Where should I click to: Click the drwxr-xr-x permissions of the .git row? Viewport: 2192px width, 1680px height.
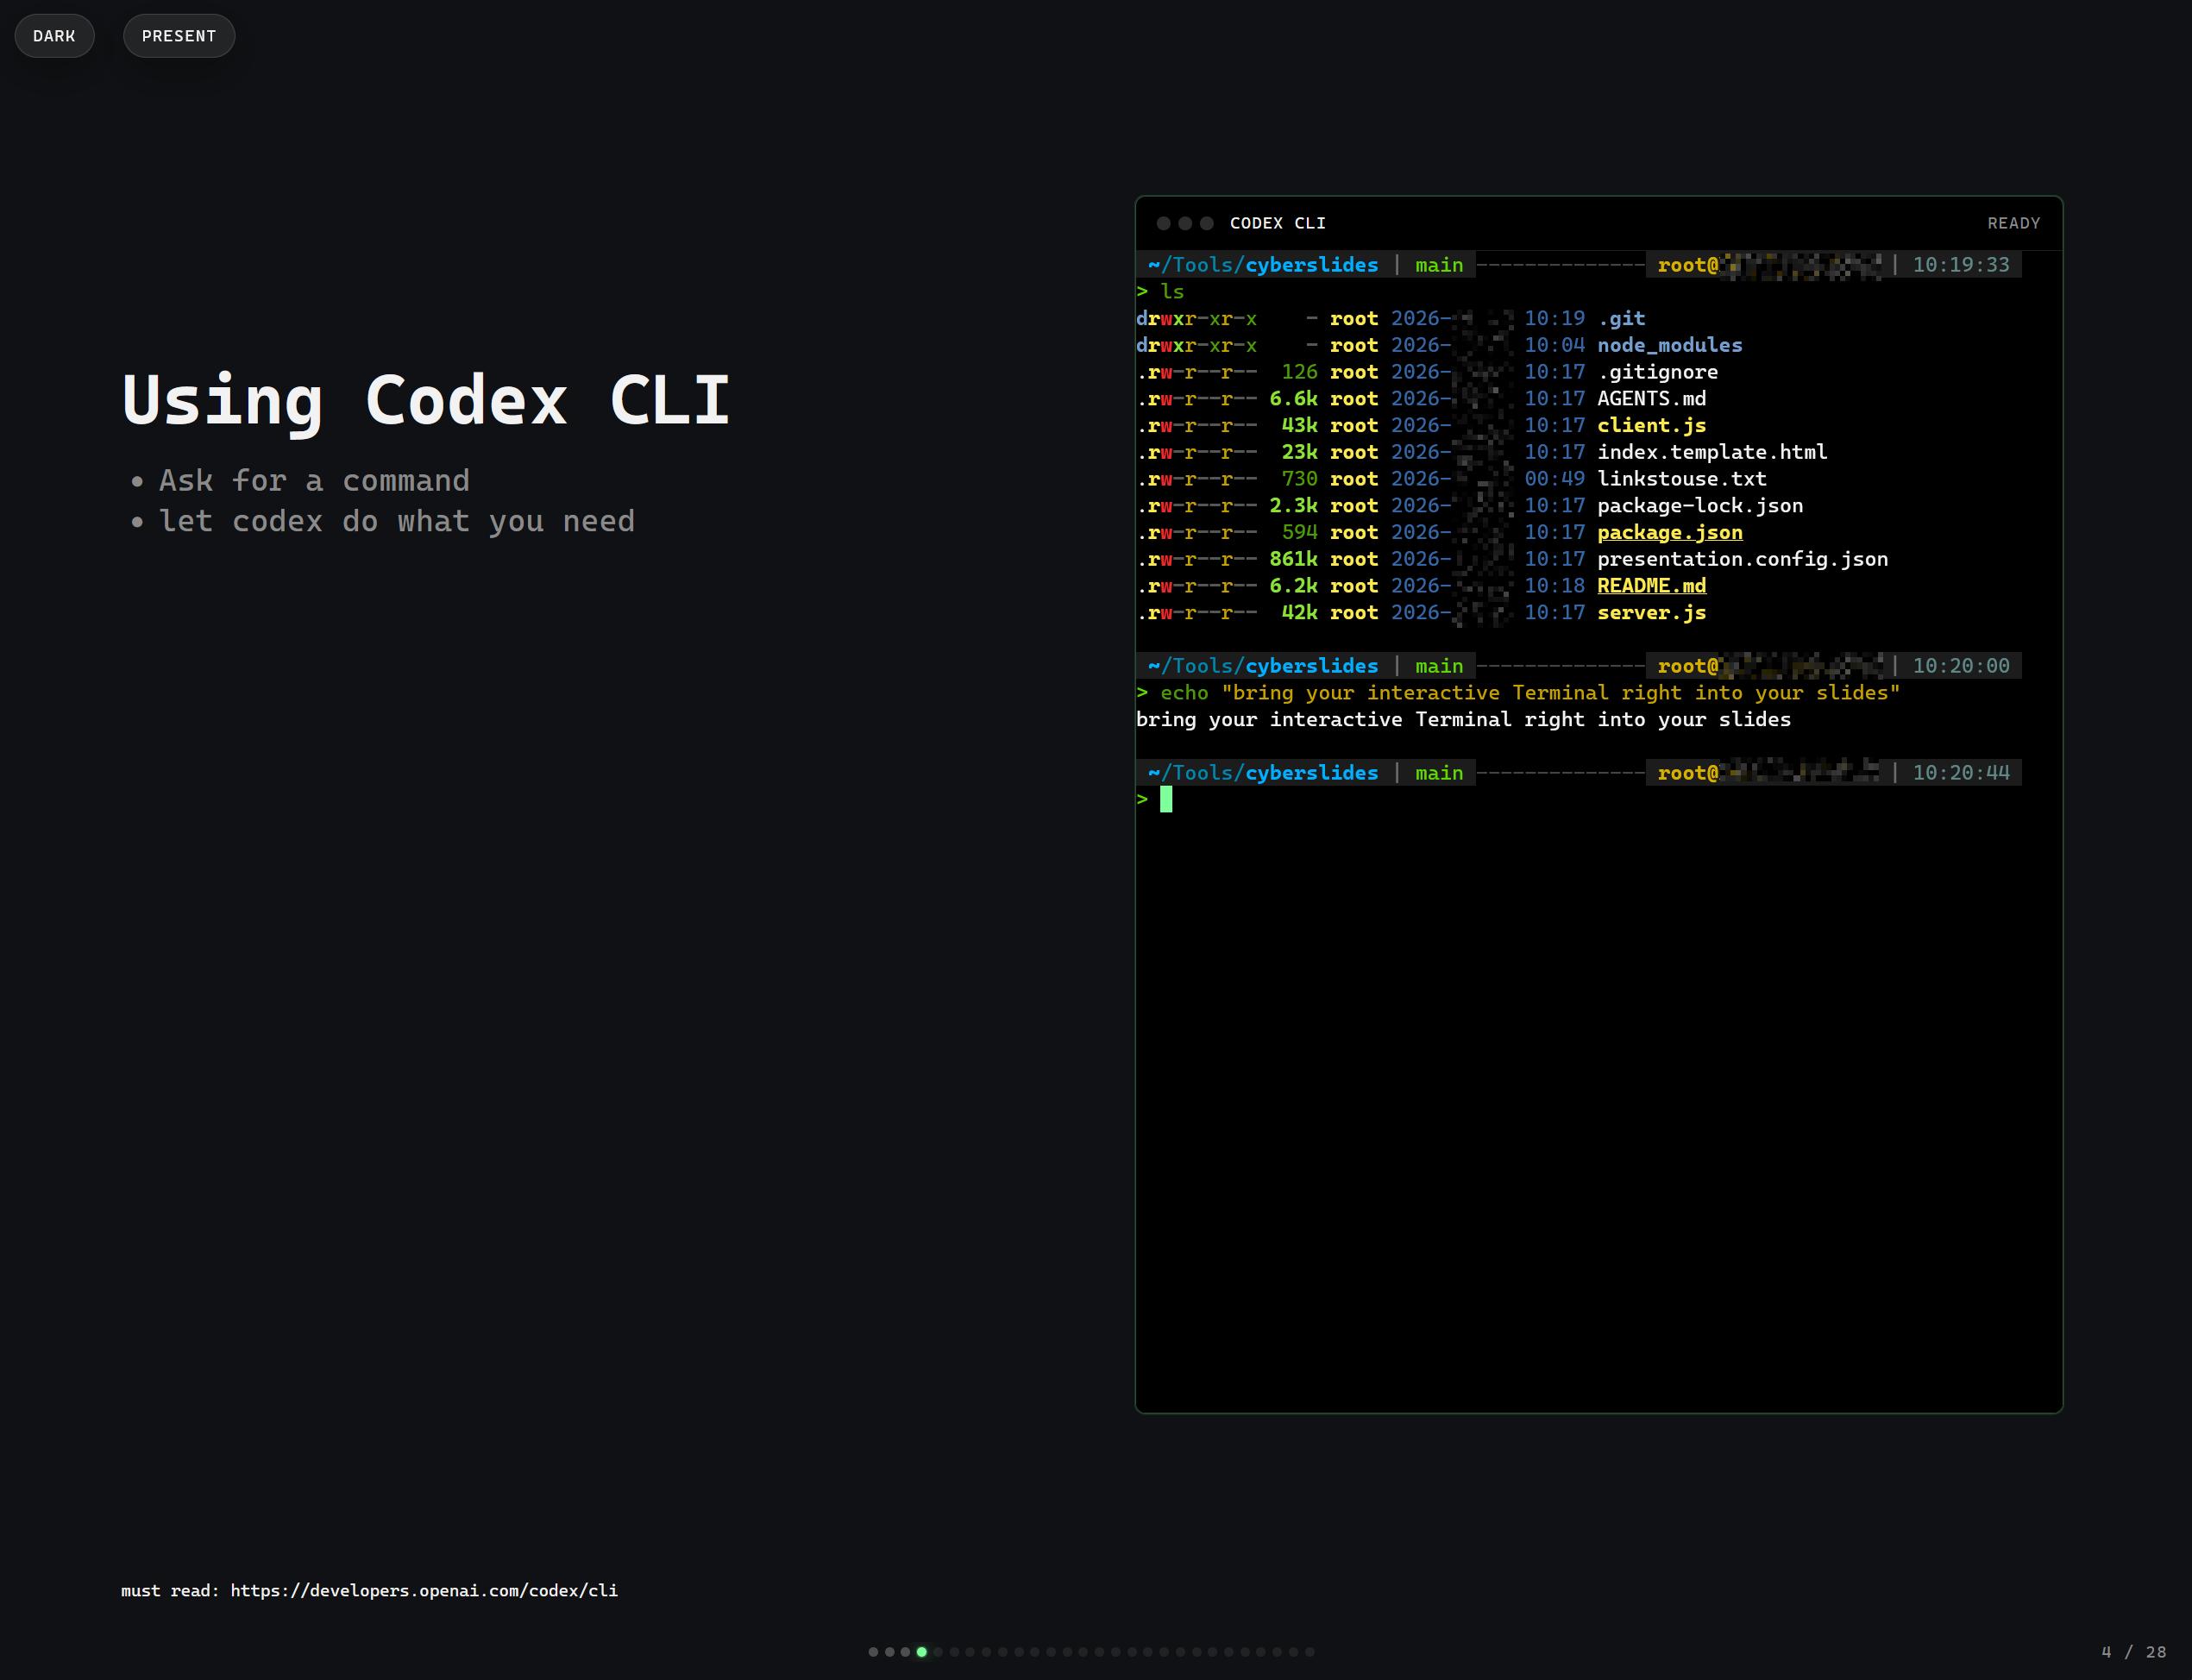point(1196,318)
